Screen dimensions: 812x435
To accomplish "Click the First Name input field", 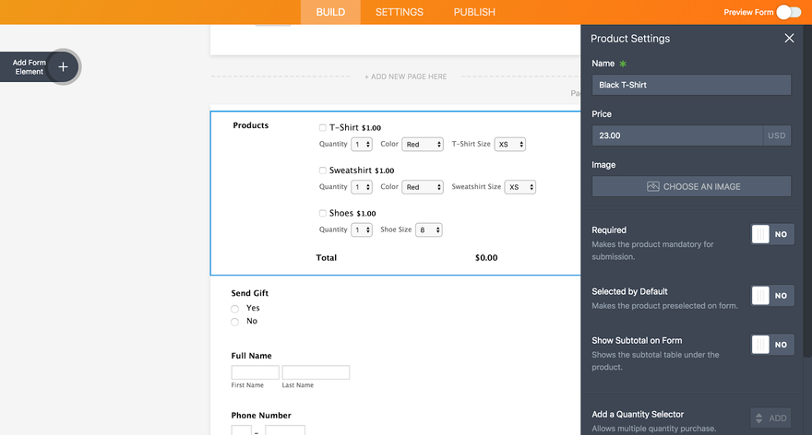I will pos(256,372).
